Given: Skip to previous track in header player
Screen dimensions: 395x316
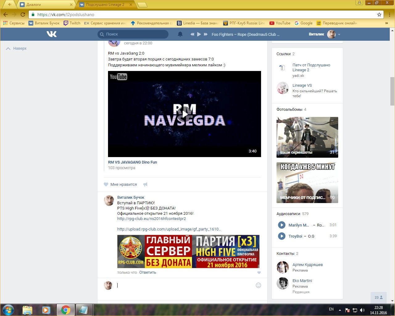Looking at the screenshot, I should (x=192, y=34).
